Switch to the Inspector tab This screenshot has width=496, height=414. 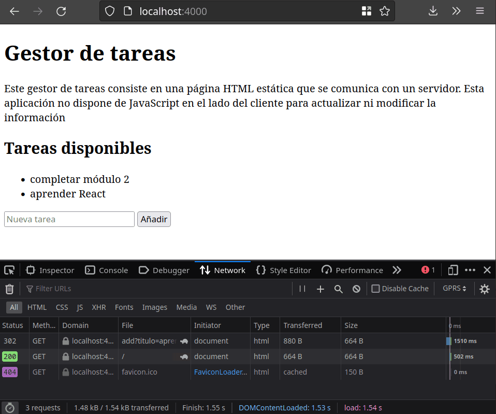pyautogui.click(x=50, y=270)
